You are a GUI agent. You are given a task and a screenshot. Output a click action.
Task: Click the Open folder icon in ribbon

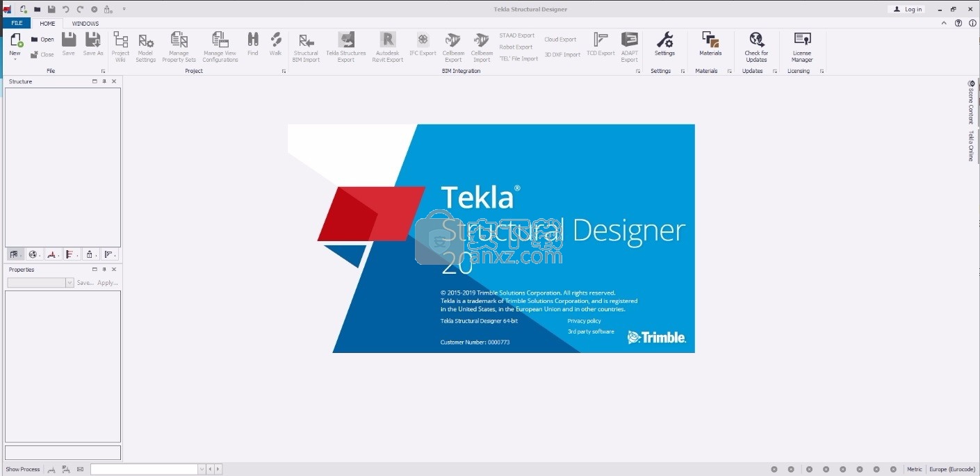click(35, 40)
